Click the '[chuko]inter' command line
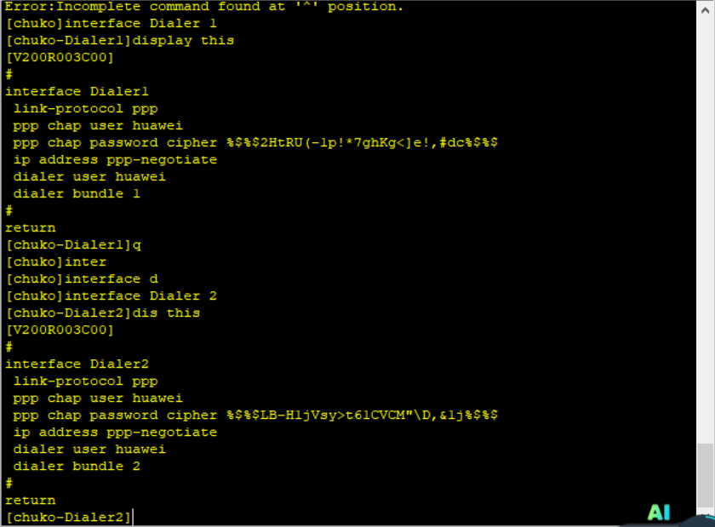 [56, 262]
